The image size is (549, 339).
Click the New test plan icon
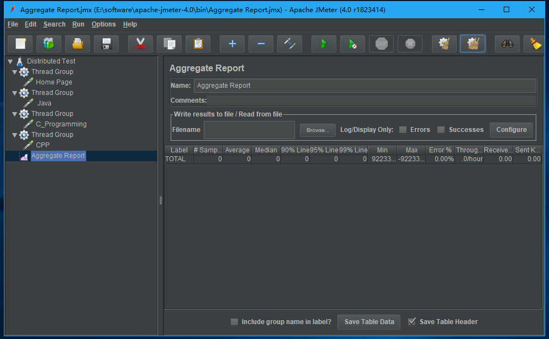pos(20,44)
